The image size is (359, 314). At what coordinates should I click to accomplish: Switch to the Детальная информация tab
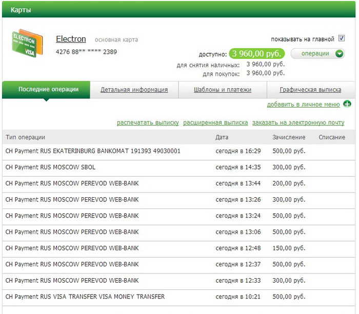[134, 90]
